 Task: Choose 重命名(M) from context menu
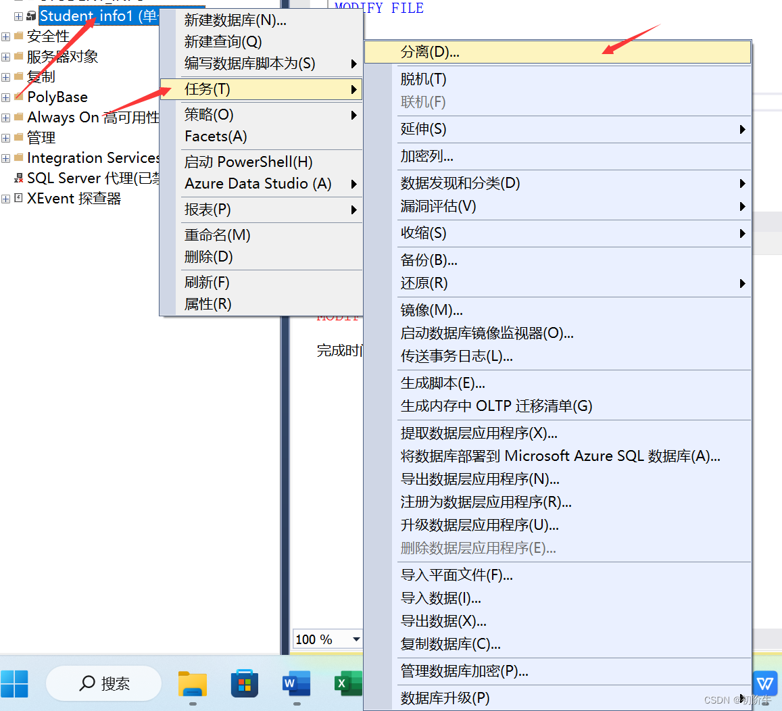[262, 235]
